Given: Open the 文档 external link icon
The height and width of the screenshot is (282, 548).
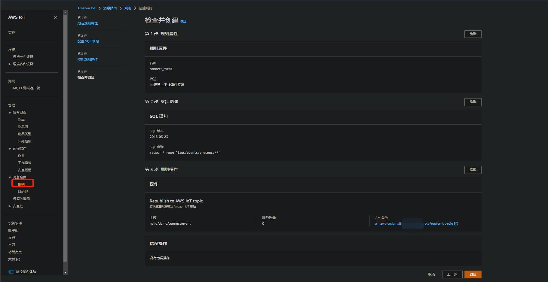Looking at the screenshot, I should pos(18,259).
